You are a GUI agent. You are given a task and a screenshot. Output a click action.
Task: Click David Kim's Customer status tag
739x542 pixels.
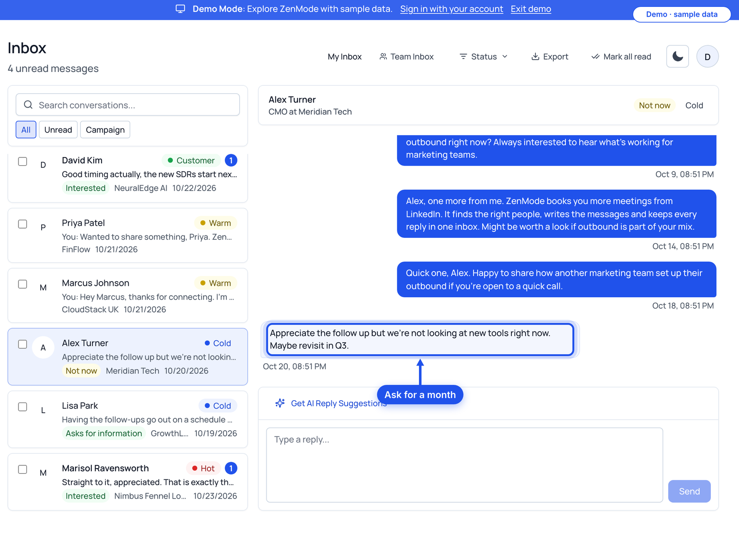tap(191, 160)
